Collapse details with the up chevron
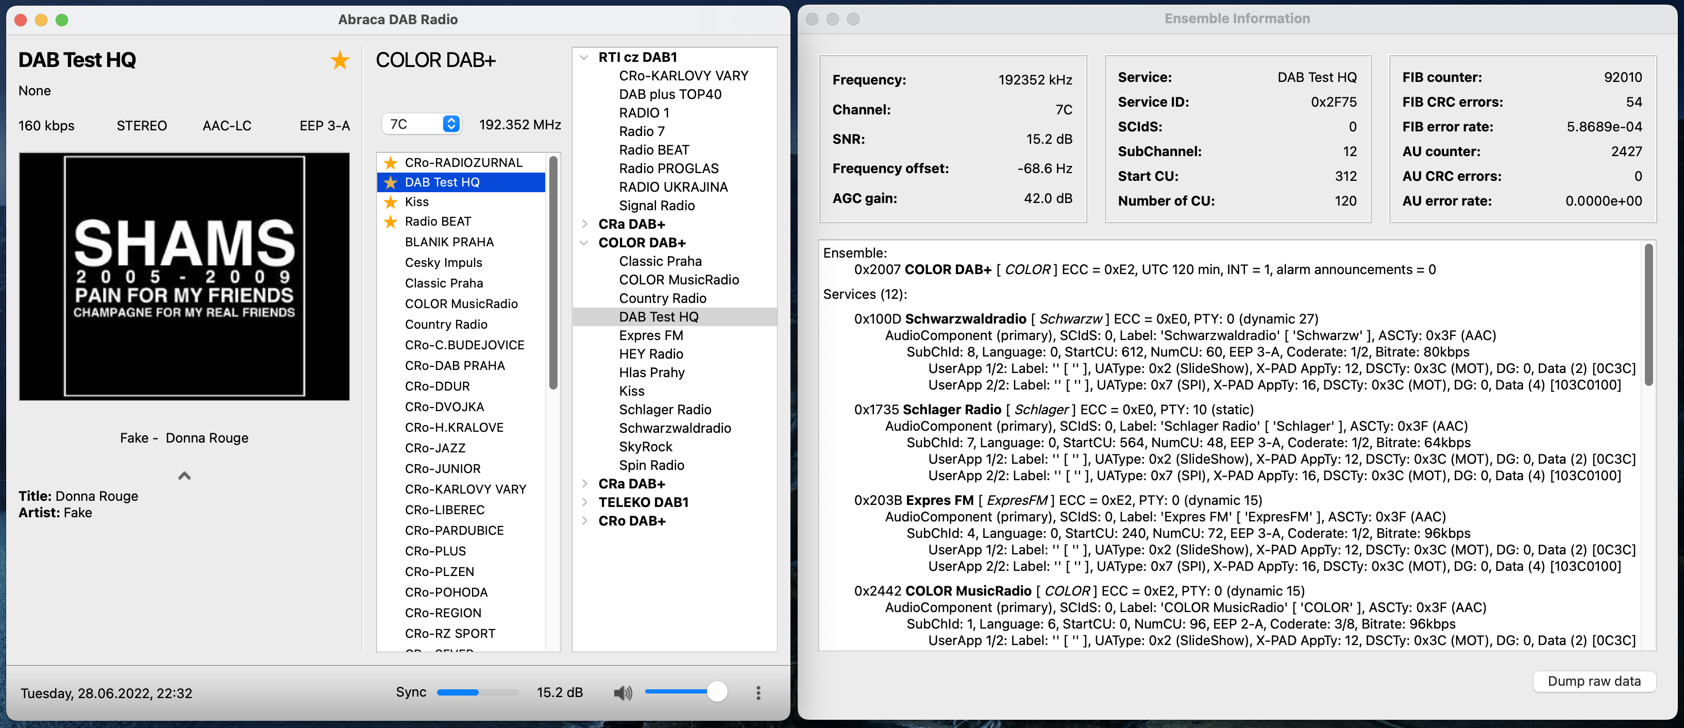Viewport: 1684px width, 728px height. pyautogui.click(x=184, y=475)
